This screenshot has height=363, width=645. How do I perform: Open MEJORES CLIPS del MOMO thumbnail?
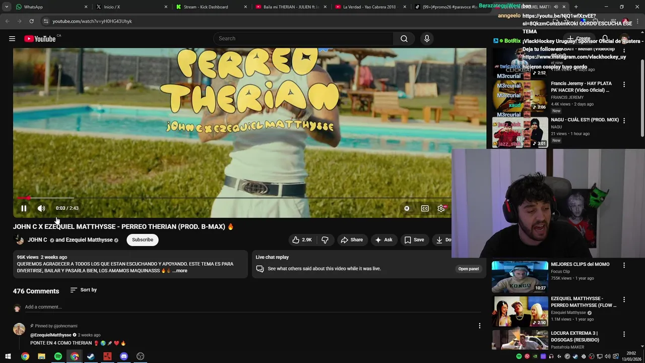[x=520, y=277]
